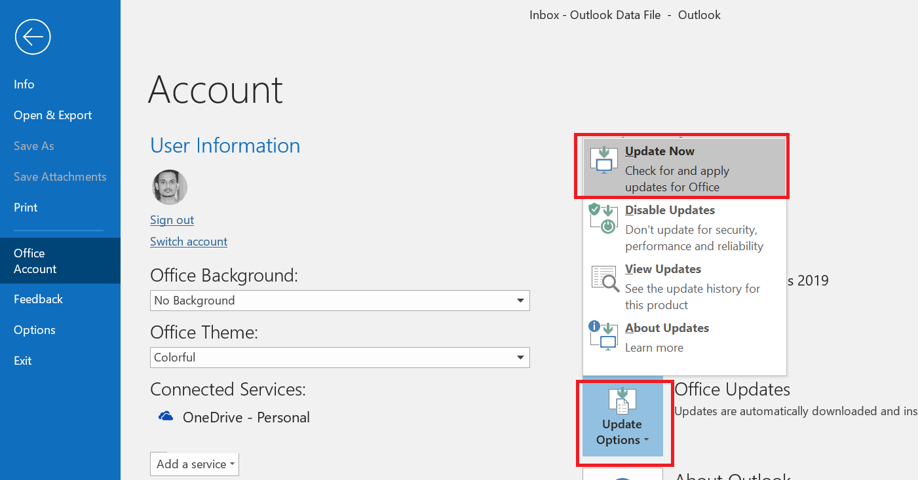
Task: Click the Update Now monitor icon
Action: tap(603, 160)
